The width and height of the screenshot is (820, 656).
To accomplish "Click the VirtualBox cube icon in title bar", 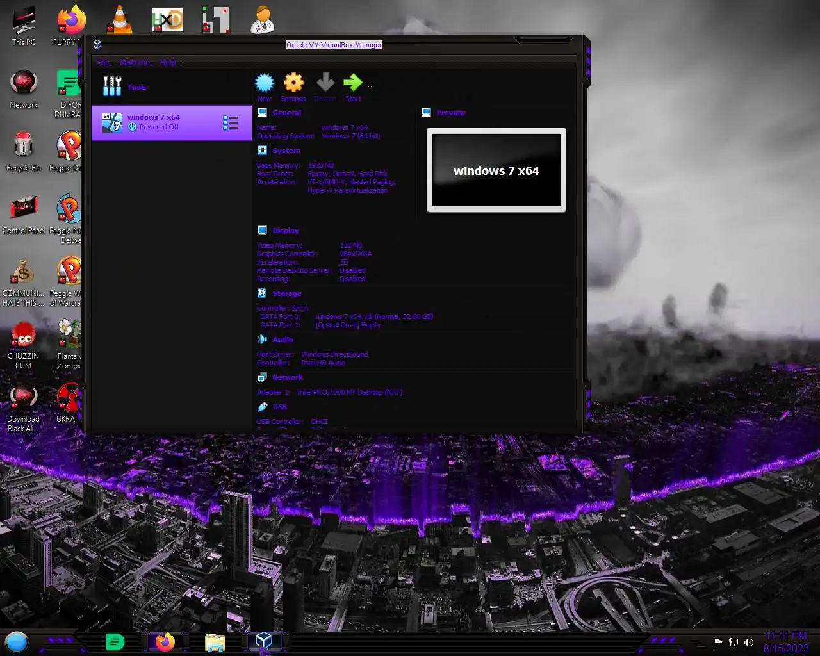I will click(97, 45).
